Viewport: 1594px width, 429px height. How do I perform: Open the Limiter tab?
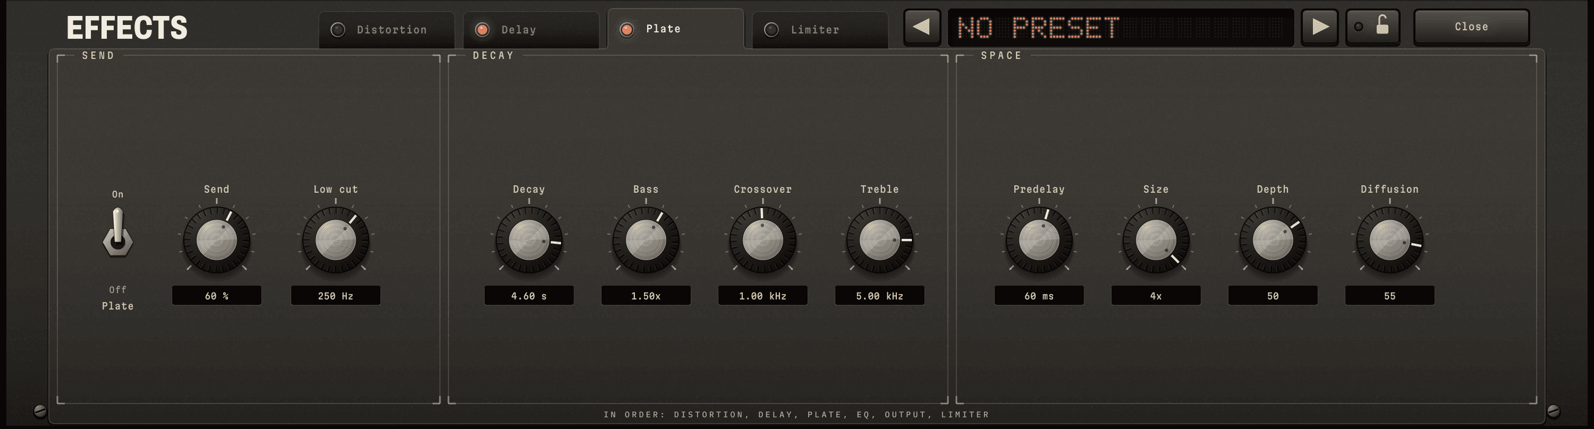pos(820,30)
